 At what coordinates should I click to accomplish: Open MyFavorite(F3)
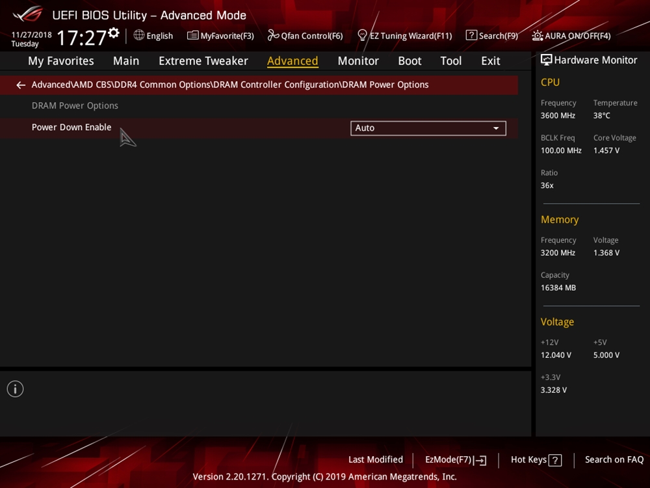220,36
